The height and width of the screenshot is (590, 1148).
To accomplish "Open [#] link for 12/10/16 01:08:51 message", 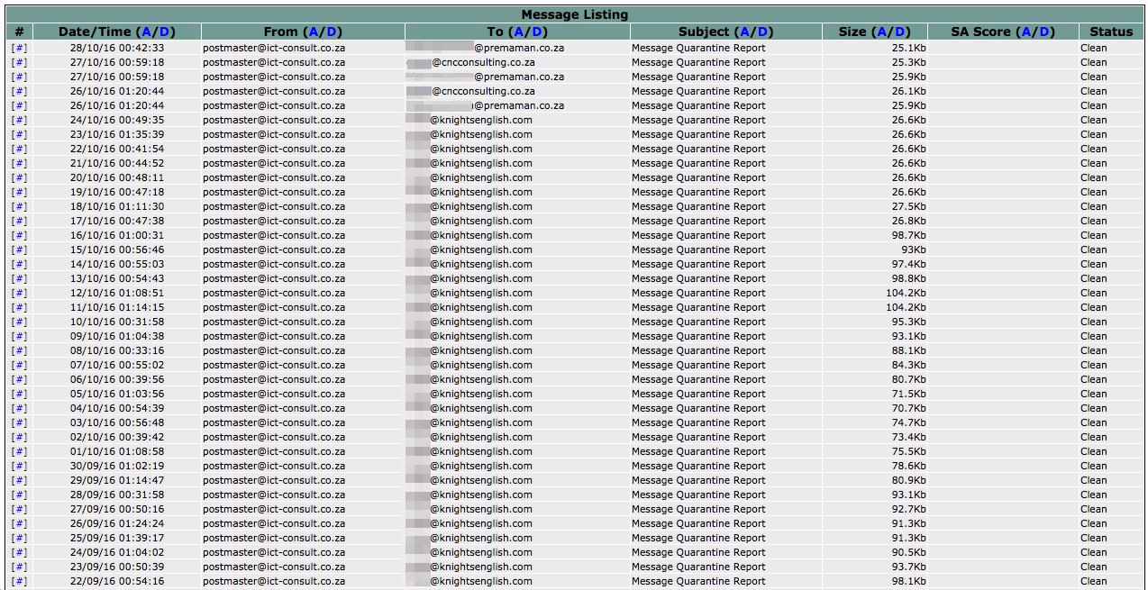I will [19, 293].
